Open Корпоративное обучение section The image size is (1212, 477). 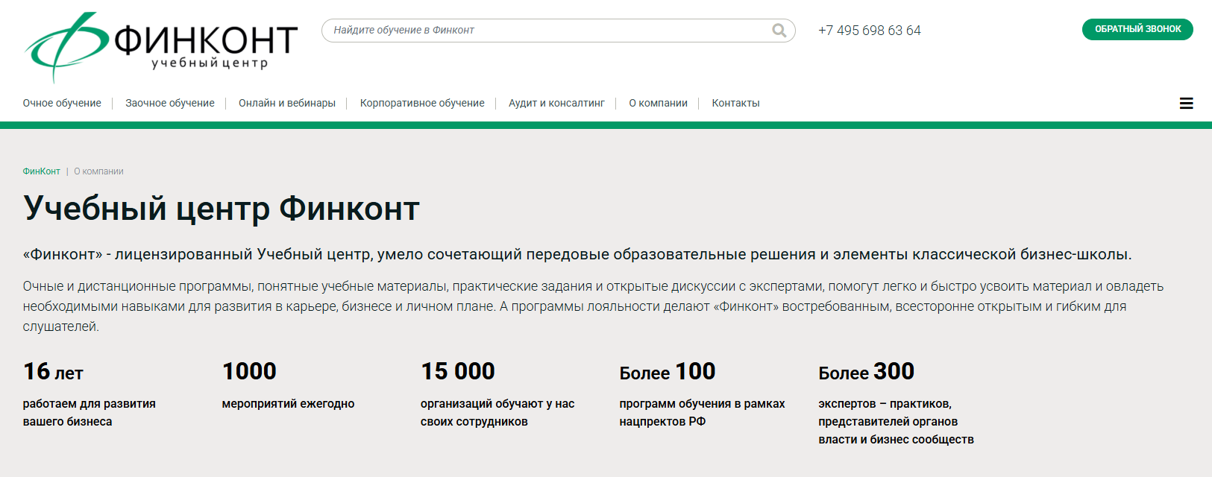(422, 103)
